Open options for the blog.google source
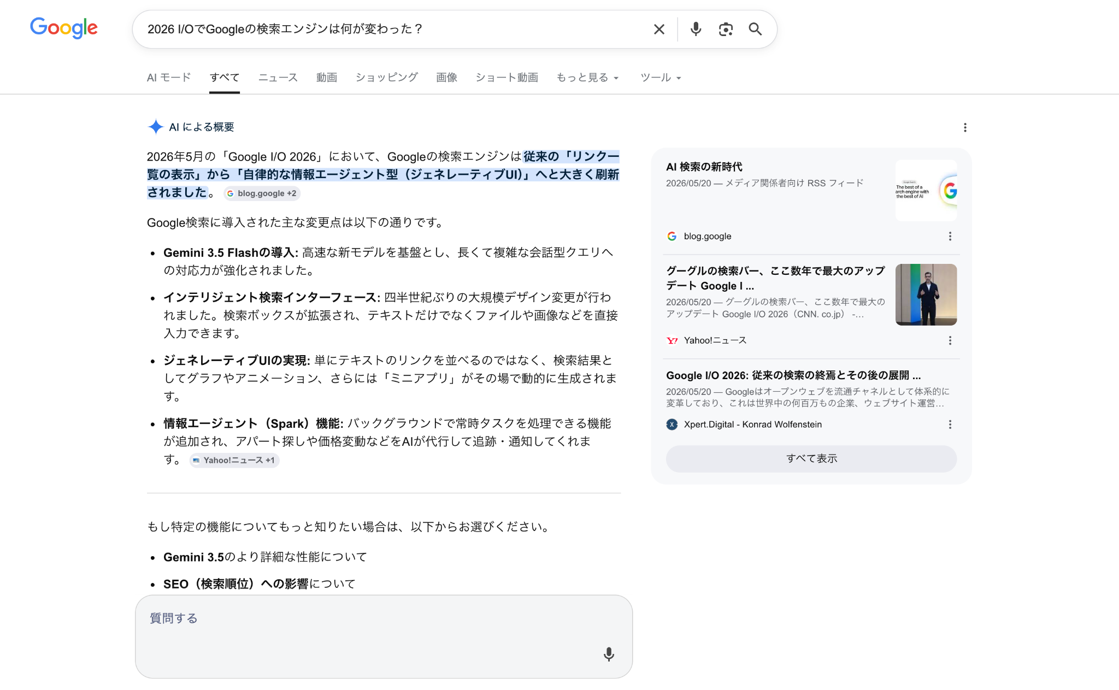 [x=950, y=236]
